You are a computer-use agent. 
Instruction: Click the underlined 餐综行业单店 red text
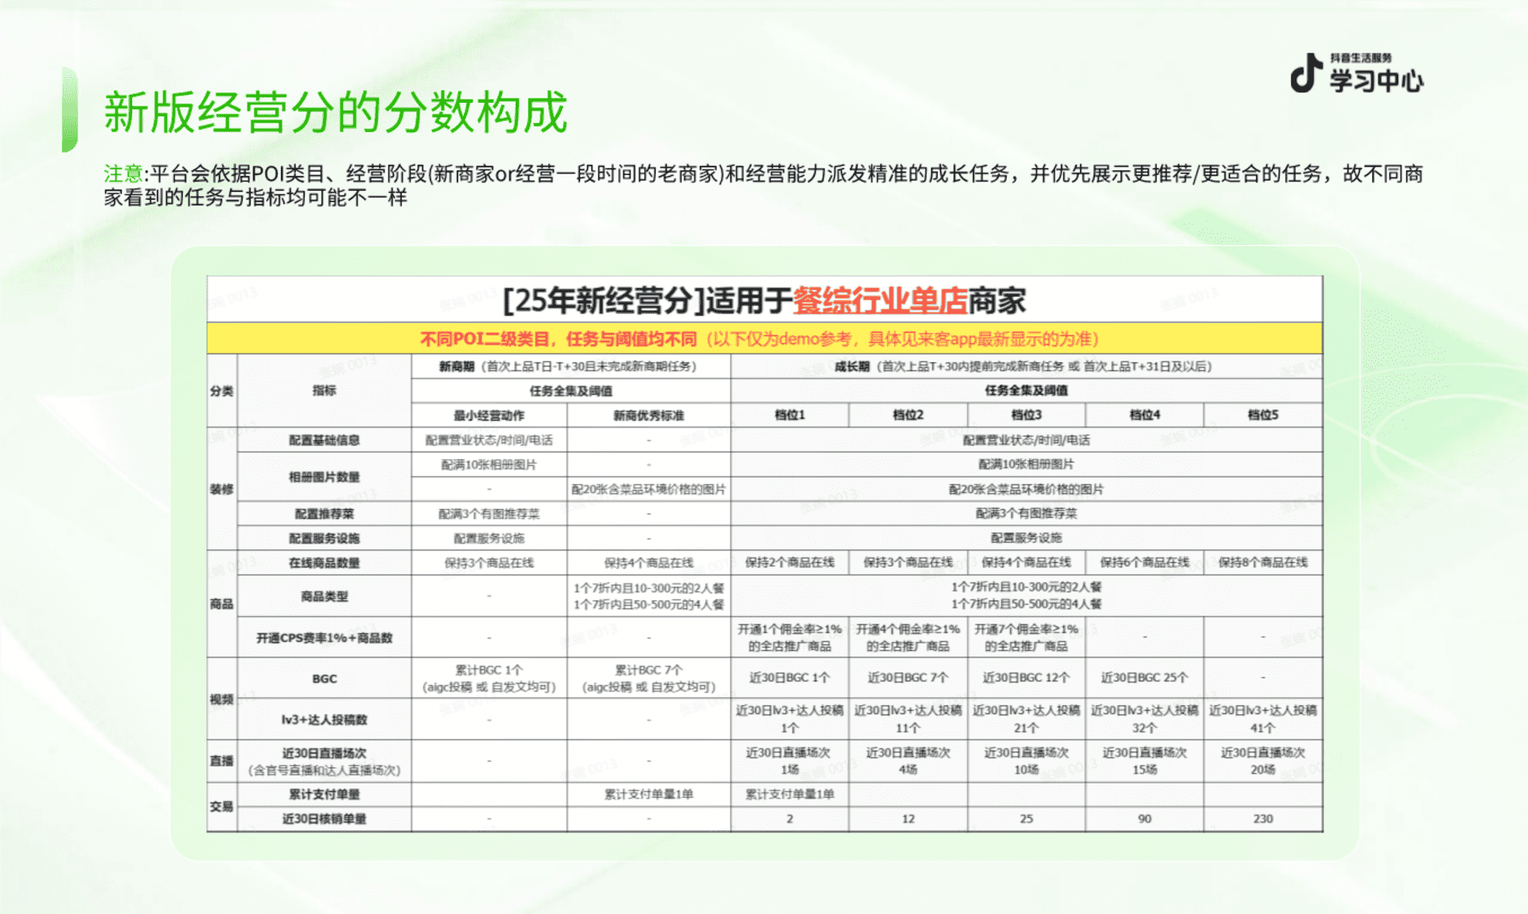pos(879,301)
